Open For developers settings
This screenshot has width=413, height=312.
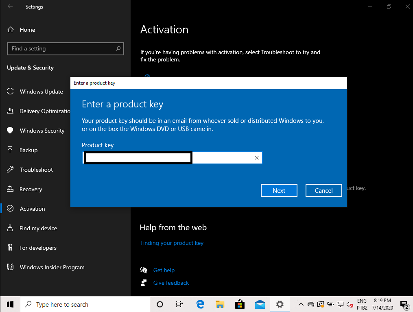click(38, 248)
